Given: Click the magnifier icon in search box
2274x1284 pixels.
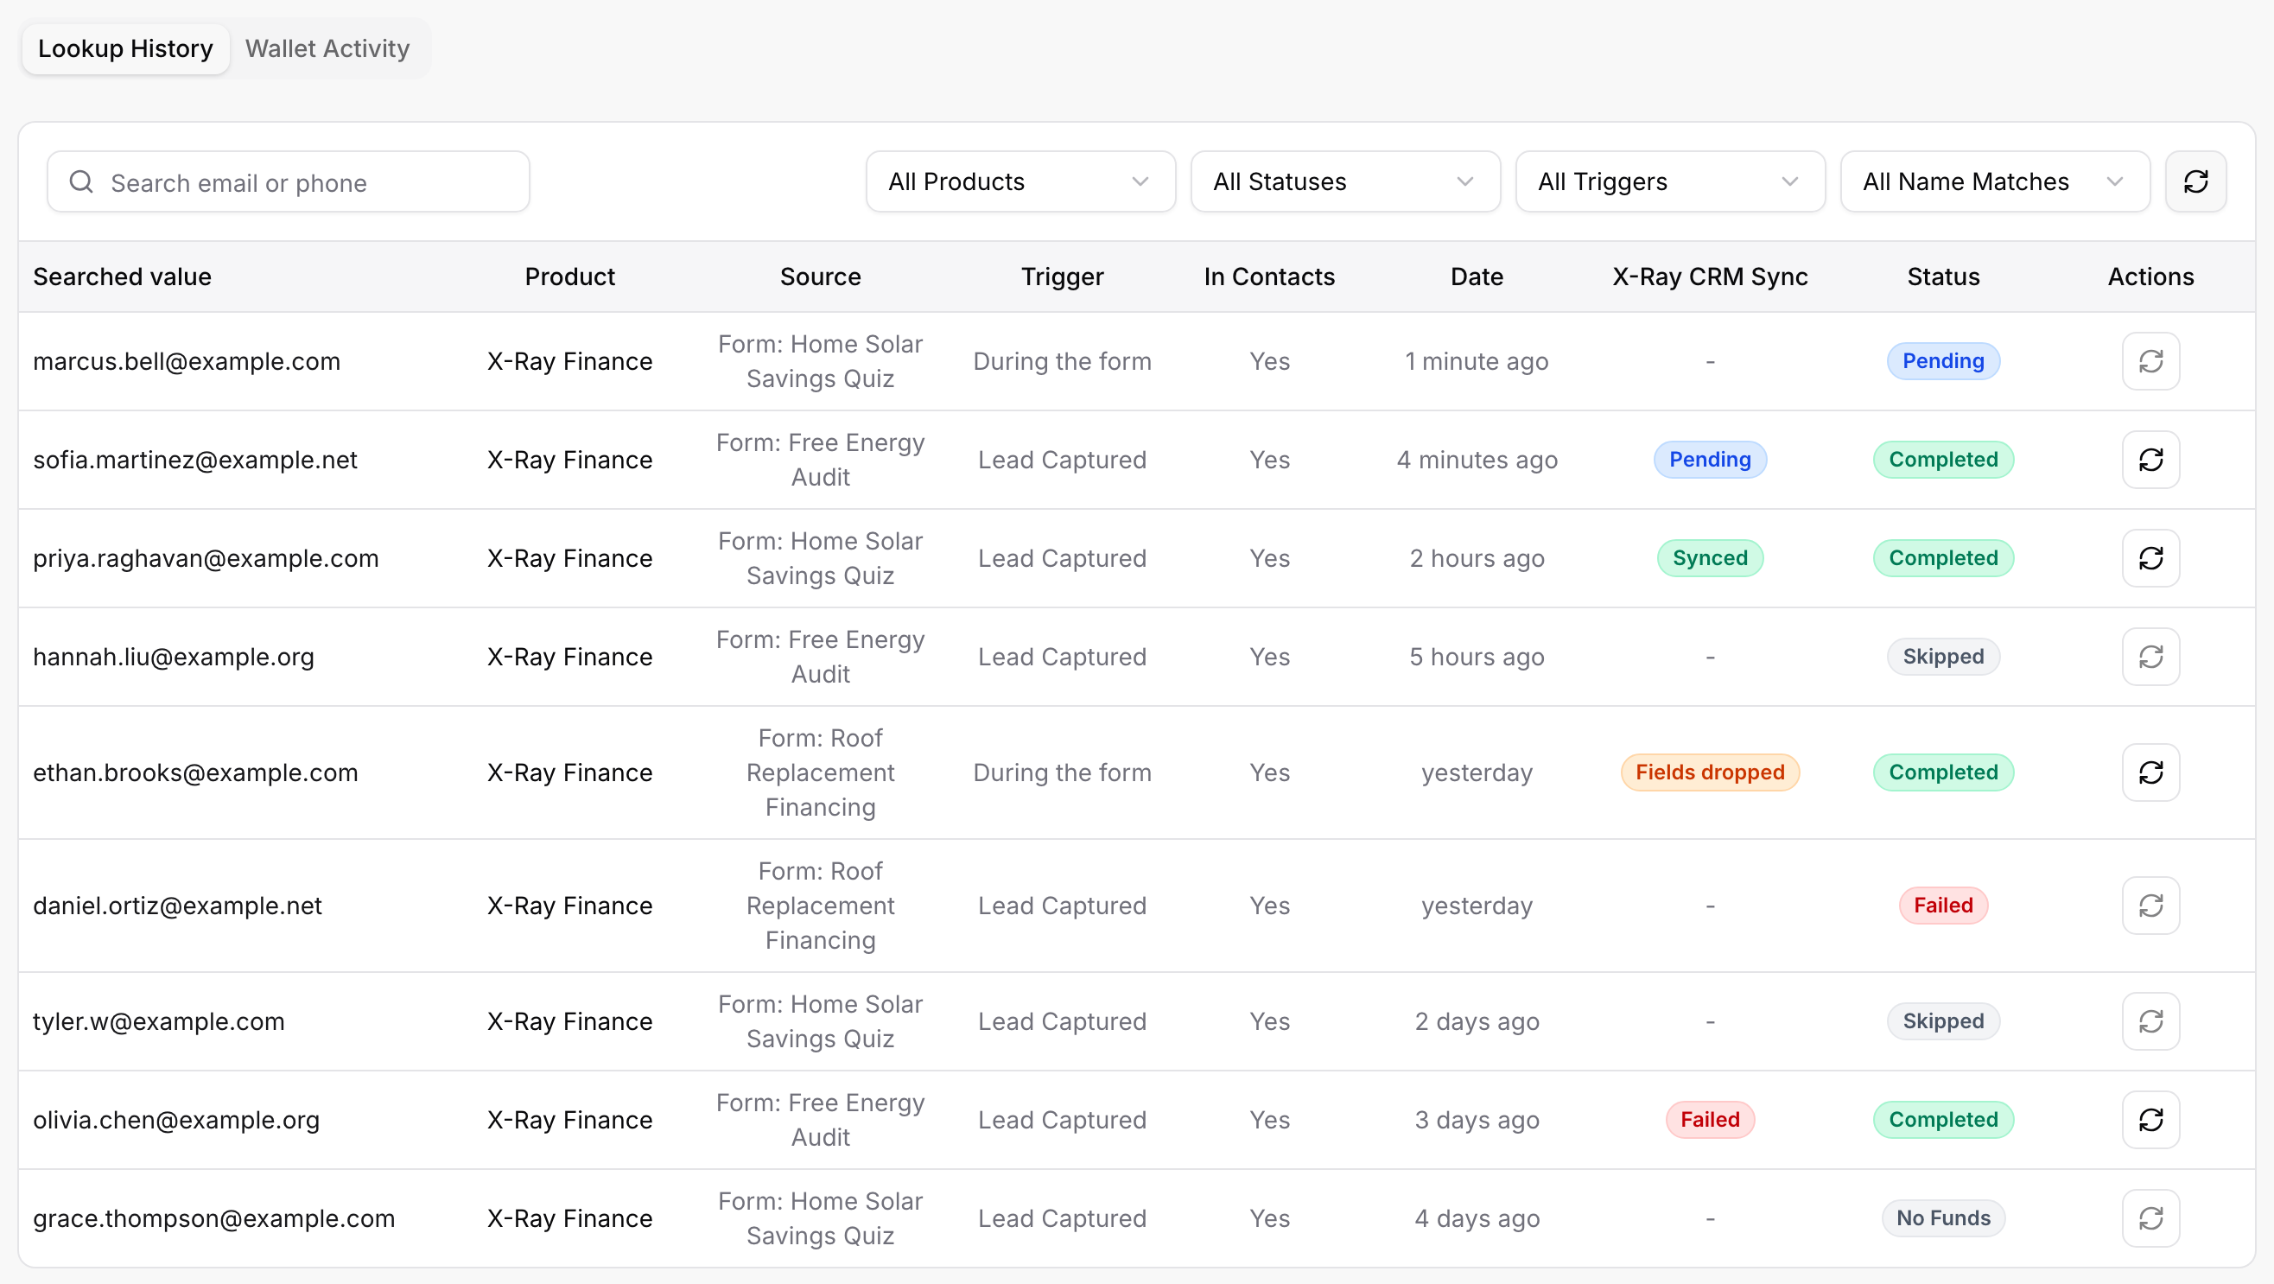Looking at the screenshot, I should 81,182.
